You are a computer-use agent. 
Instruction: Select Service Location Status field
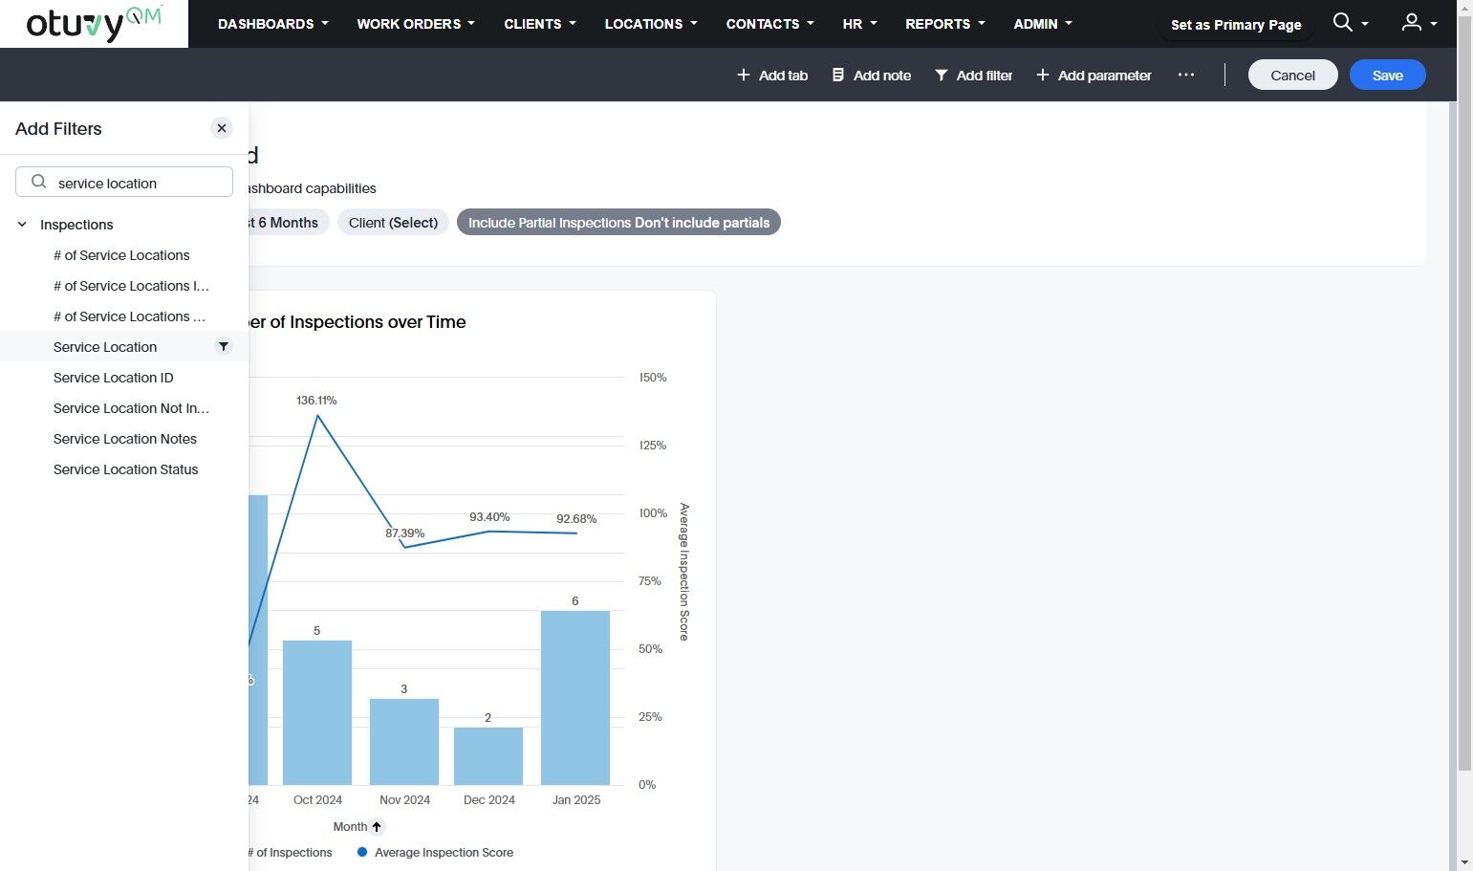[x=125, y=469]
